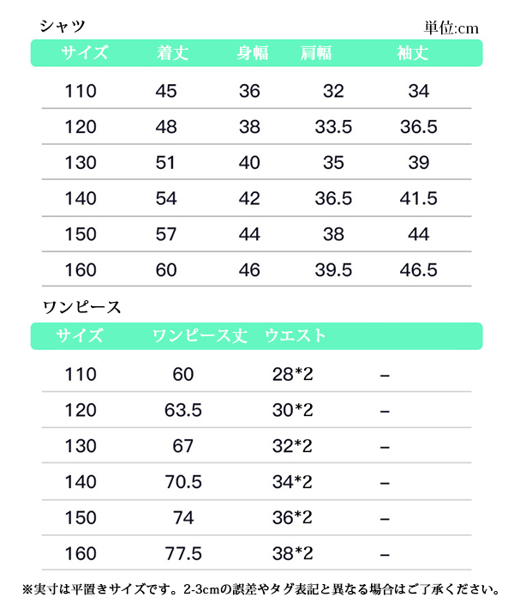This screenshot has width=514, height=603.
Task: Click the footnote text beginning with ※実寸
Action: (257, 589)
